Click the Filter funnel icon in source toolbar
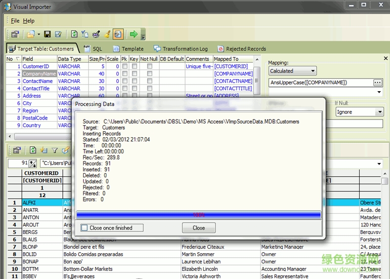The height and width of the screenshot is (279, 390). (55, 150)
